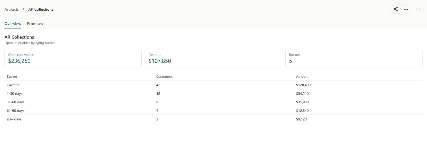Click the share icon in Share button
This screenshot has height=146, width=427.
click(396, 9)
